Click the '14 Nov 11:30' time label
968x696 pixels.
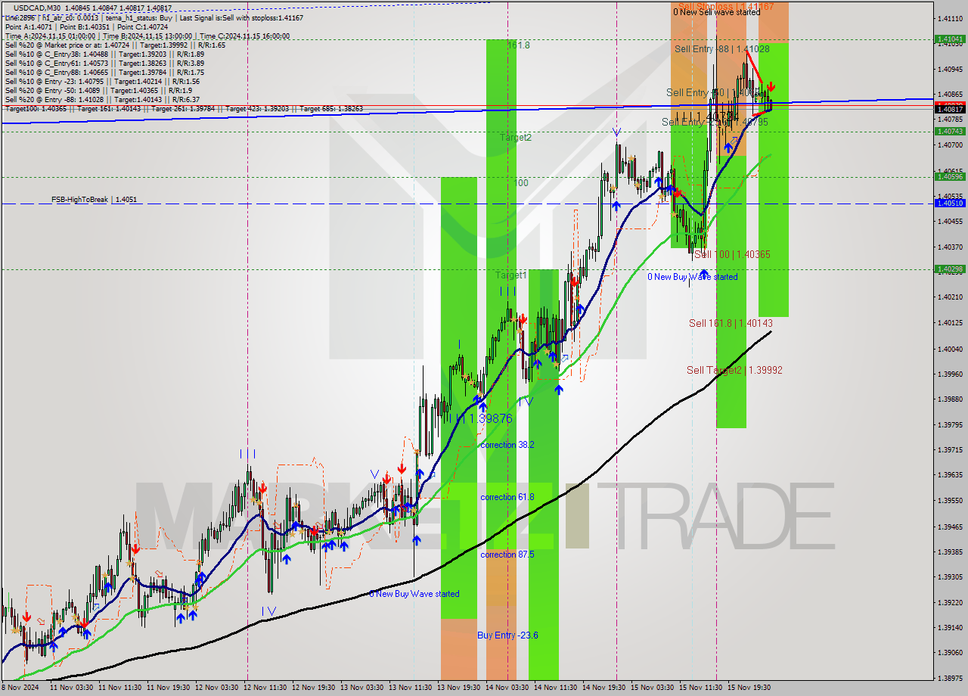coord(555,688)
